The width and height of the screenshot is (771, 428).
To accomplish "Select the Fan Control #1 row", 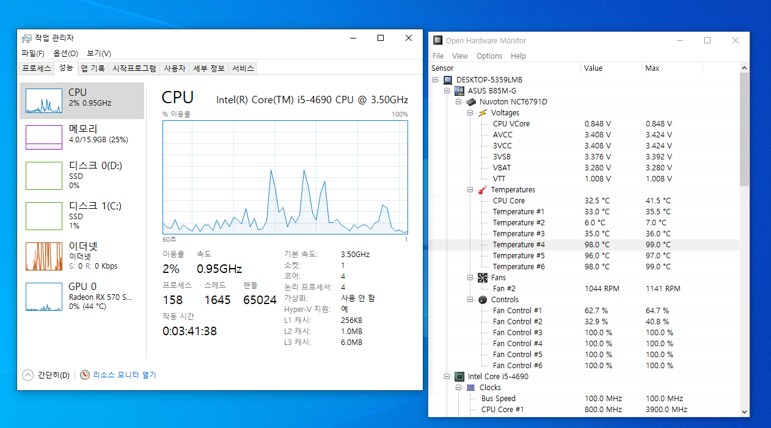I will pyautogui.click(x=583, y=311).
